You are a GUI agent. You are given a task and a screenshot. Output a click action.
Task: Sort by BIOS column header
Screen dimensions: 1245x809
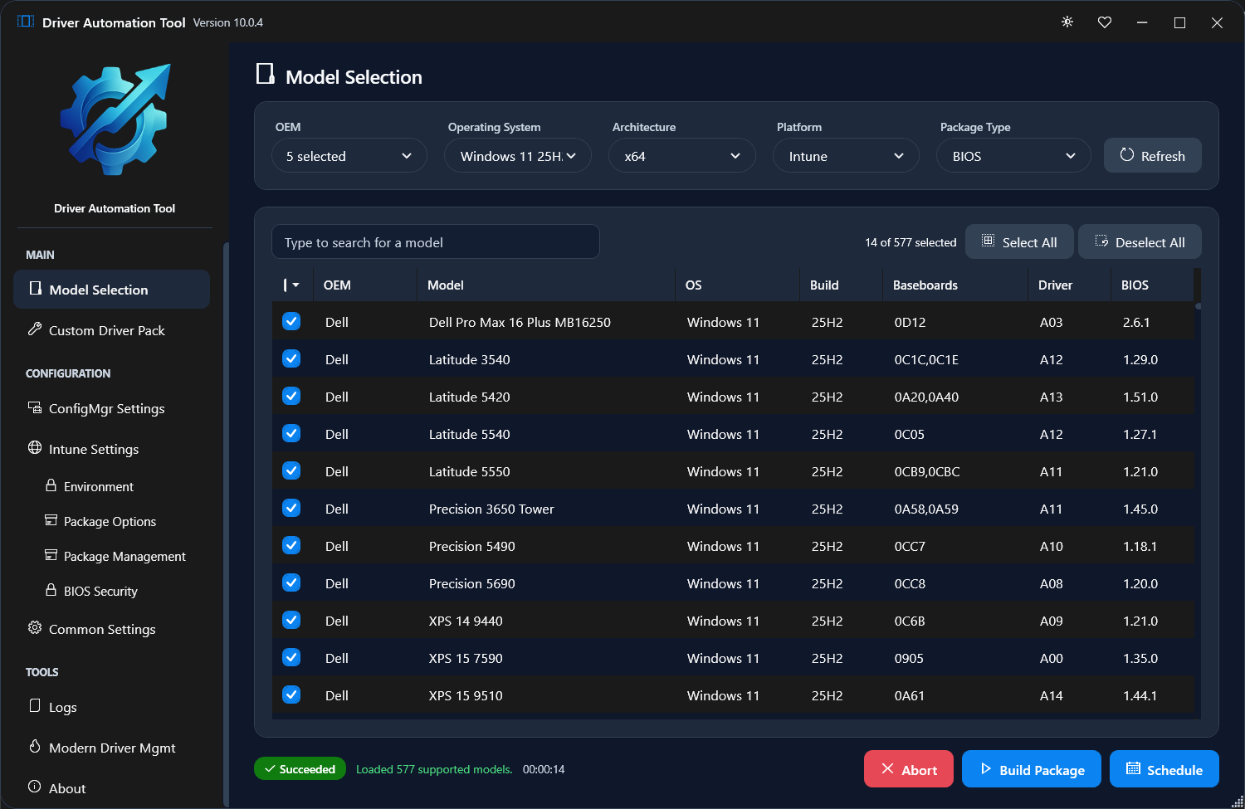point(1152,285)
